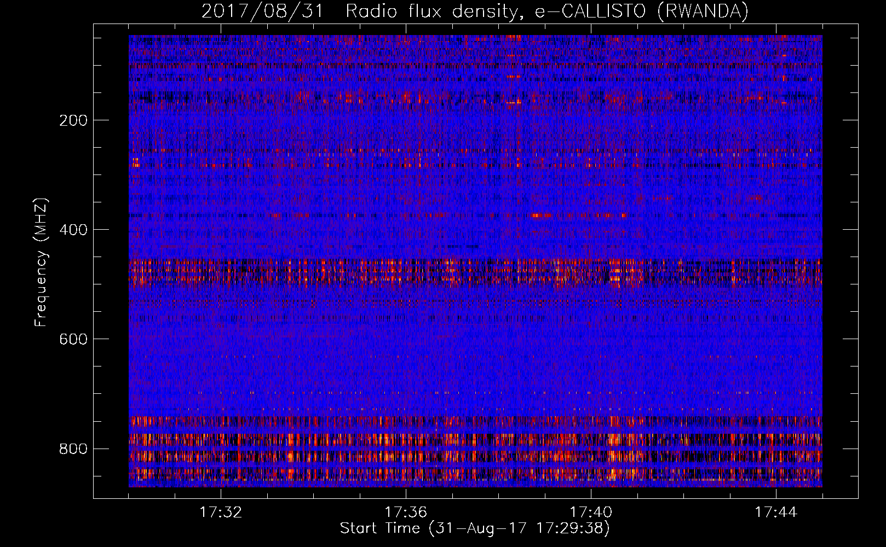Click the '2017/08/31' date in title
Viewport: 886px width, 547px height.
click(x=262, y=11)
